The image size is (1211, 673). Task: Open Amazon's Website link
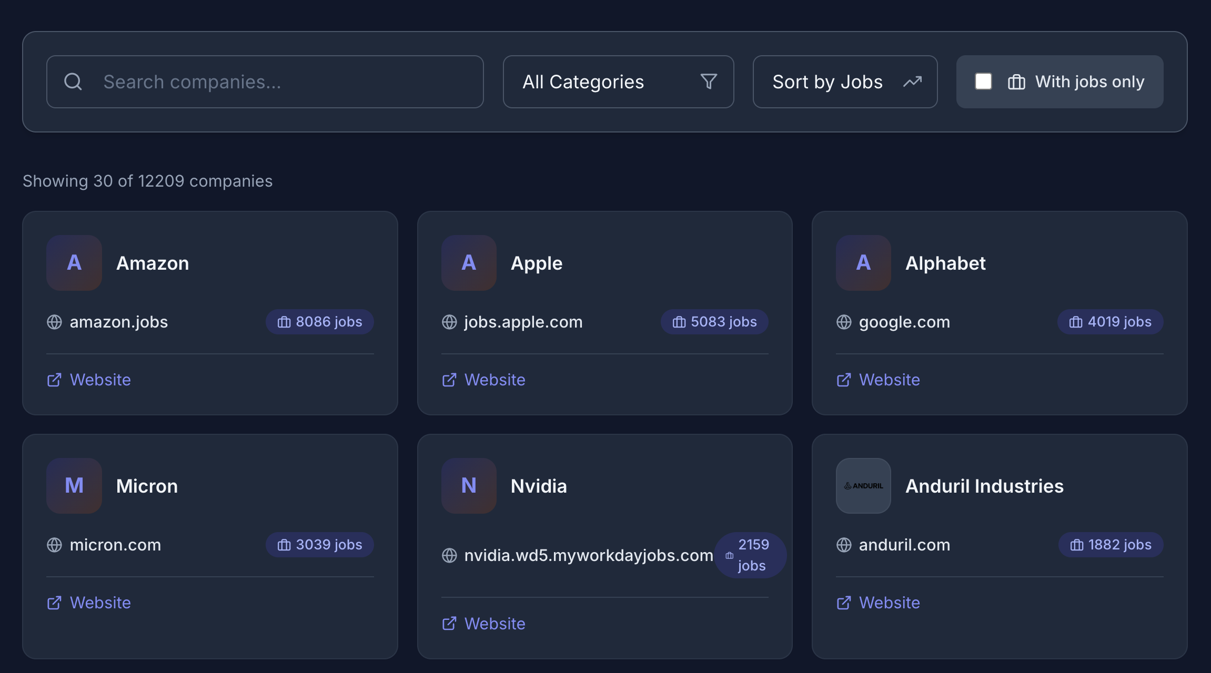[89, 380]
